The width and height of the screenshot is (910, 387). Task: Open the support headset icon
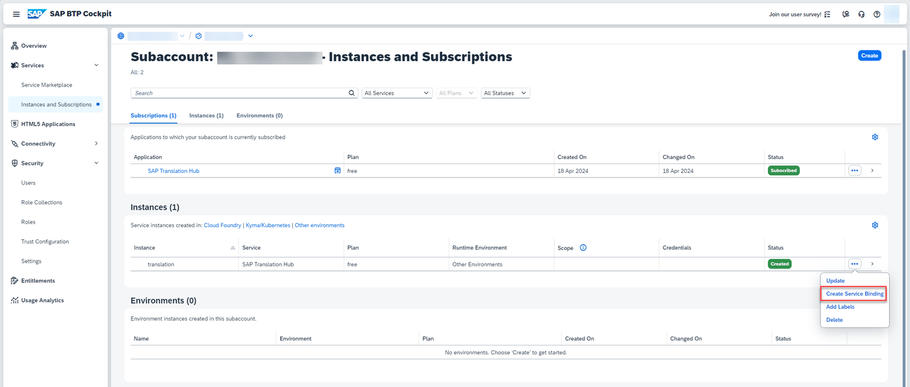point(861,14)
